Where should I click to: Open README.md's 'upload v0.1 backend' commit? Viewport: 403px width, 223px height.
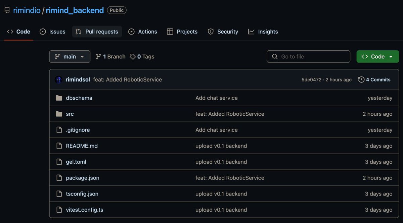point(221,146)
